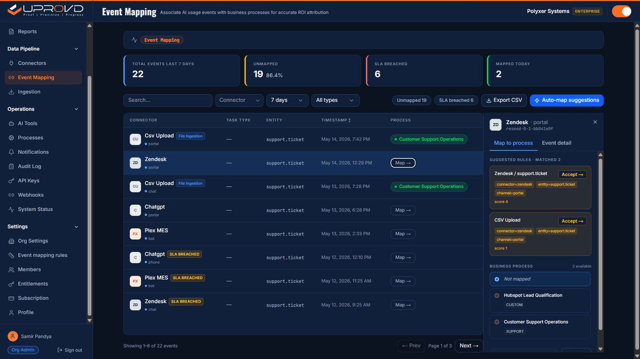This screenshot has height=359, width=640.
Task: Open Audit Log in sidebar
Action: tap(29, 166)
